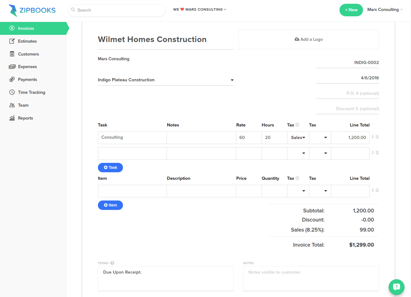
Task: Click trash icon on the item row
Action: 377,190
